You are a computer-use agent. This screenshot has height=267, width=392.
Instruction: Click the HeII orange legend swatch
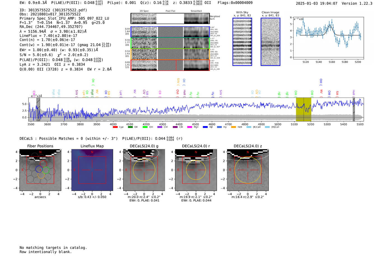[x=234, y=127]
